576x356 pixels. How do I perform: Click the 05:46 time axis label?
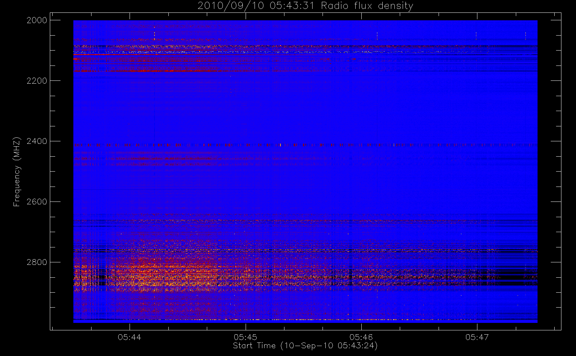[361, 337]
